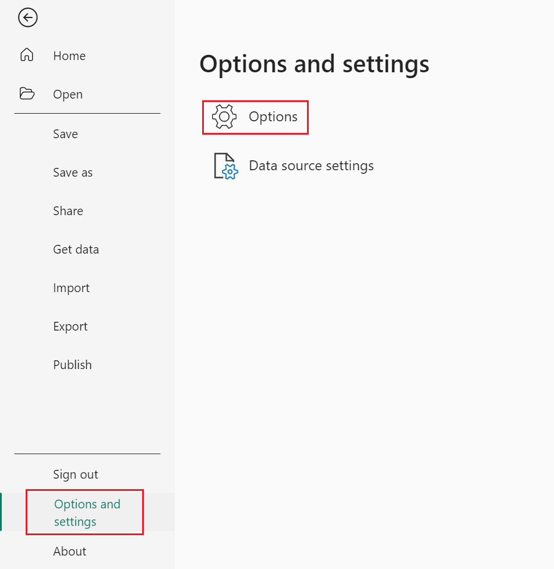Select the Save menu item

click(x=65, y=134)
